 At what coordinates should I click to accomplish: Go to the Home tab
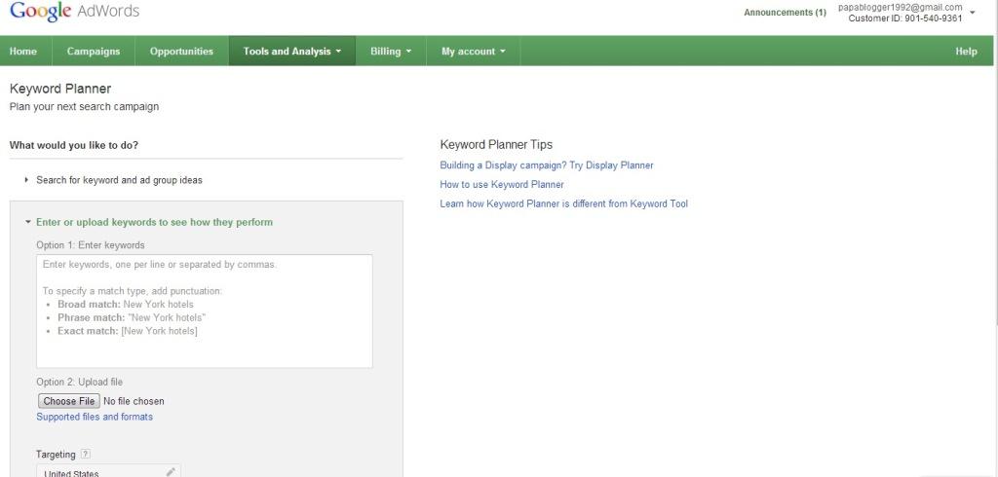(x=23, y=52)
